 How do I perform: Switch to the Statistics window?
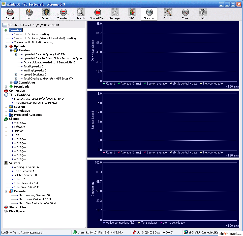coord(149,14)
